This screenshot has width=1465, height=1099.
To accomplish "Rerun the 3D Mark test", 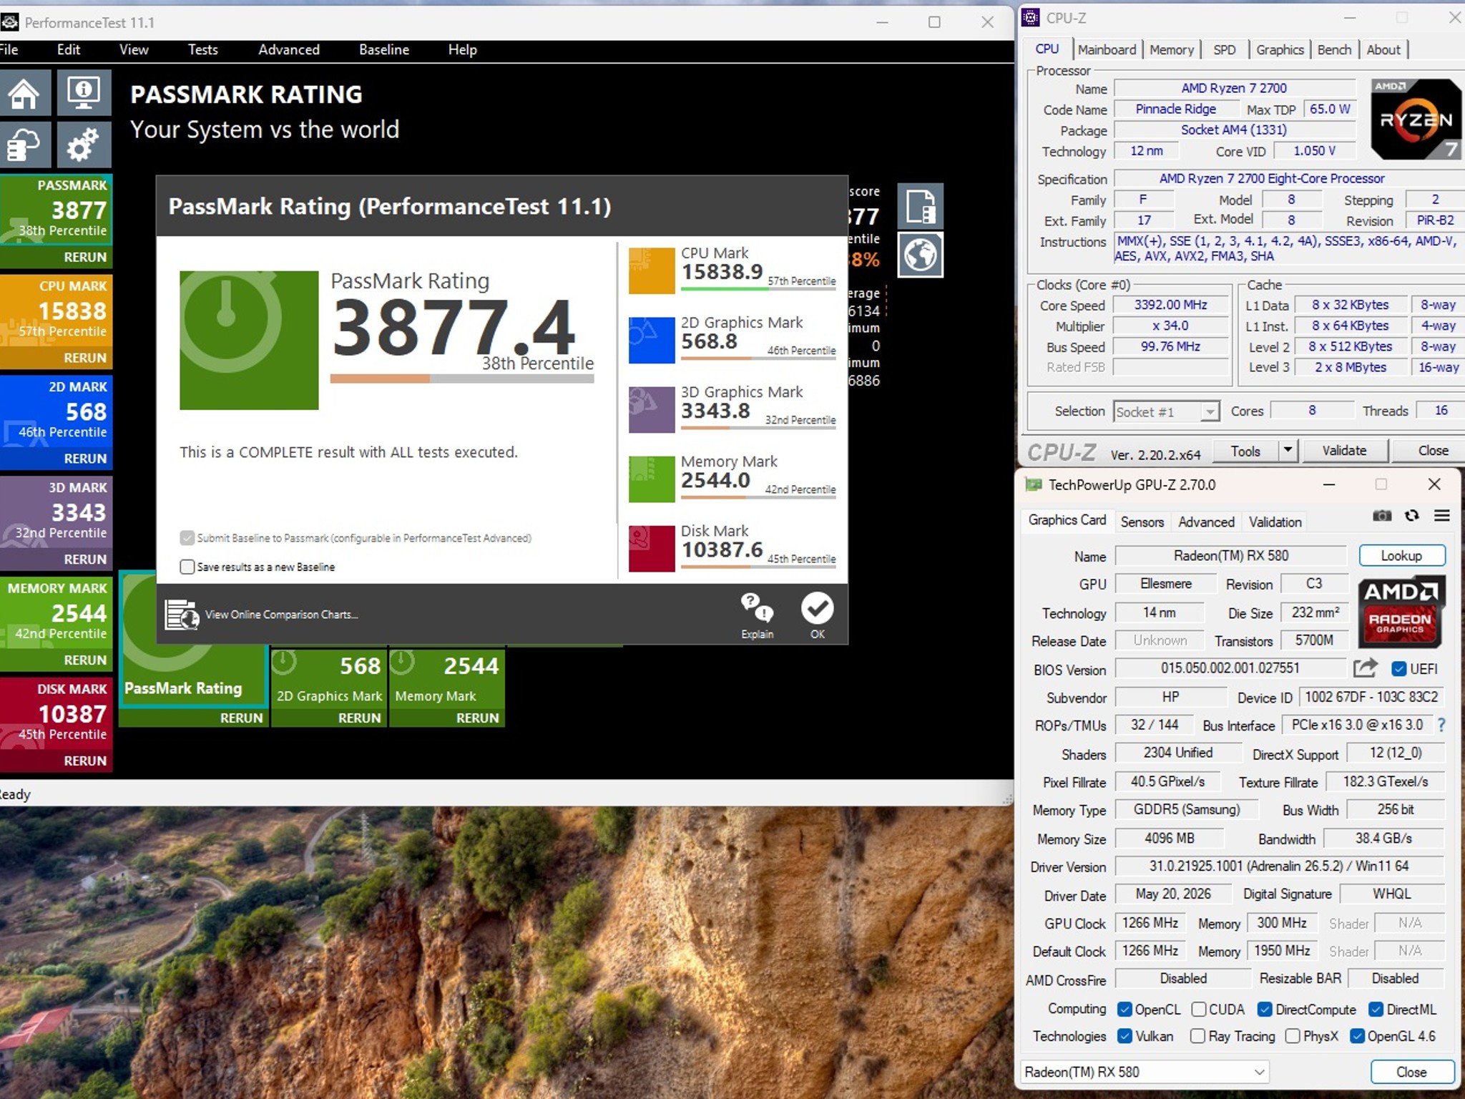I will pyautogui.click(x=85, y=560).
